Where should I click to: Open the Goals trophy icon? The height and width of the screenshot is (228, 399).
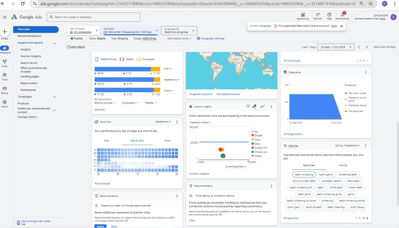(4, 62)
